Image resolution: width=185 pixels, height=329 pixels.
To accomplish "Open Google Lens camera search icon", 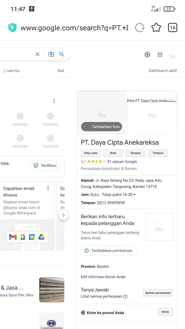I will [51, 54].
